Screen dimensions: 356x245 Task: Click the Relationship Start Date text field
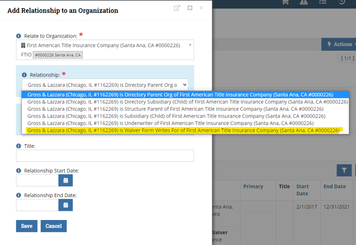tap(37, 180)
